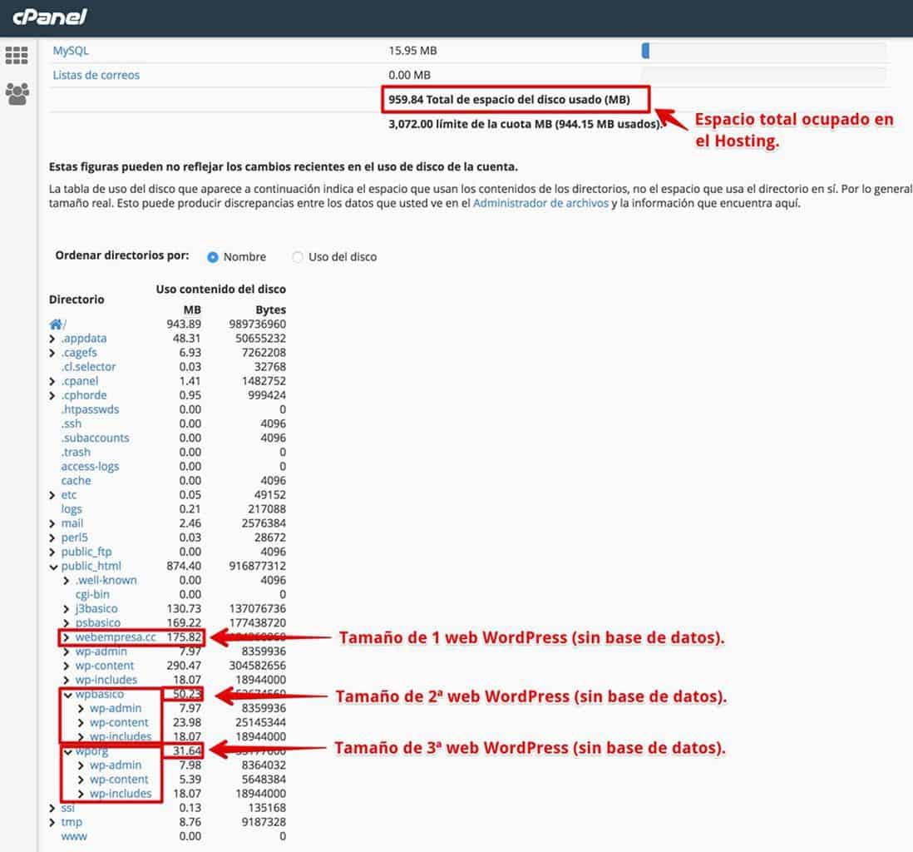Open the perl5 directory link

click(x=75, y=537)
